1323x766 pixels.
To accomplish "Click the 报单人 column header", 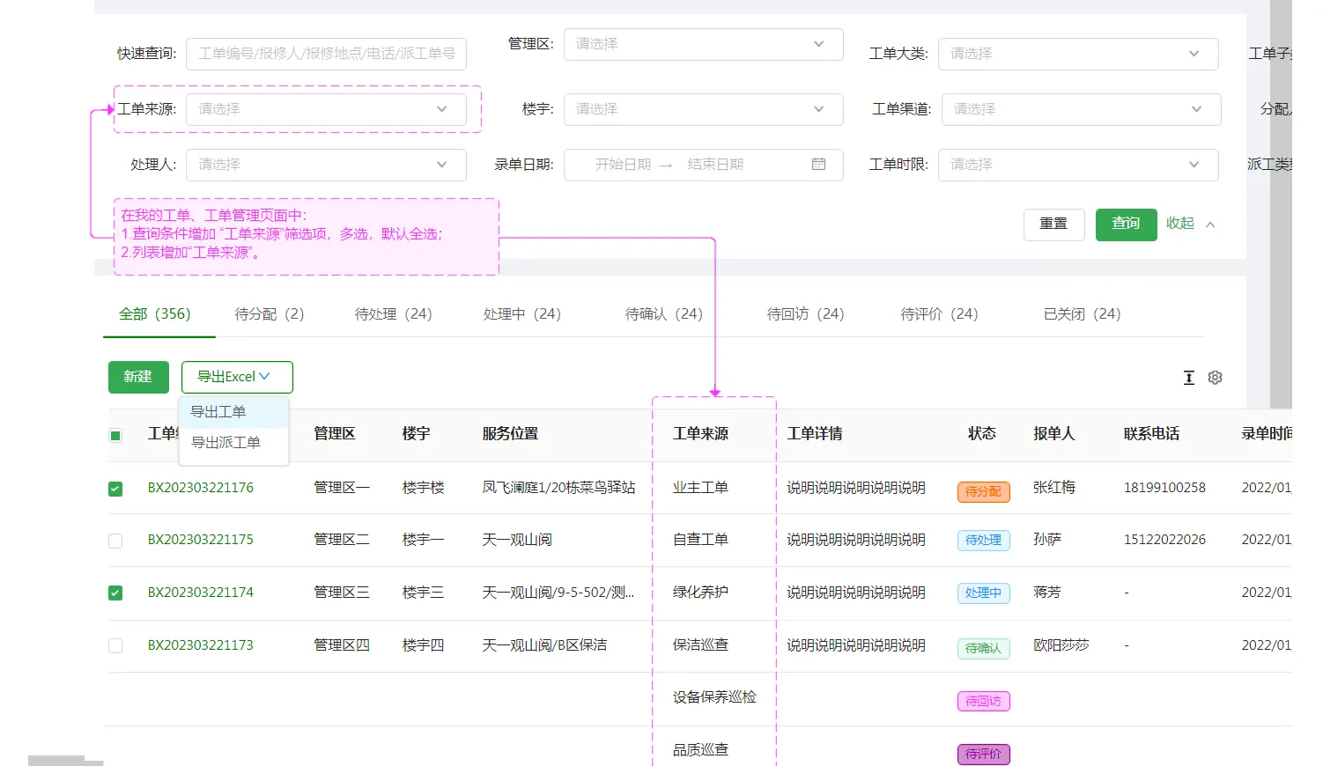I will tap(1054, 434).
